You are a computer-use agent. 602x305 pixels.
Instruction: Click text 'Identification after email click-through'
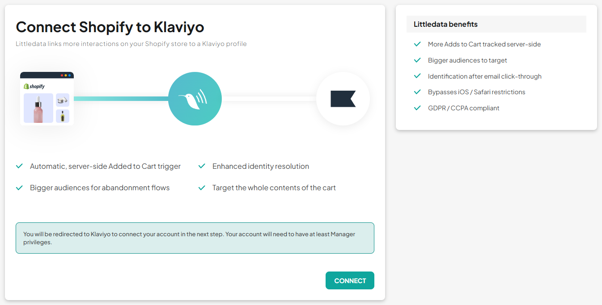pyautogui.click(x=485, y=76)
